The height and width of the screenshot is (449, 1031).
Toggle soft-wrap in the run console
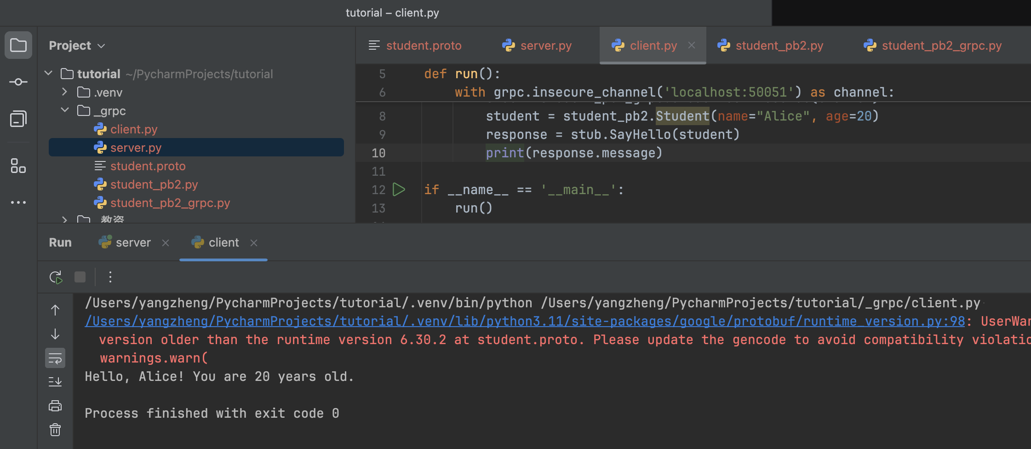click(55, 358)
